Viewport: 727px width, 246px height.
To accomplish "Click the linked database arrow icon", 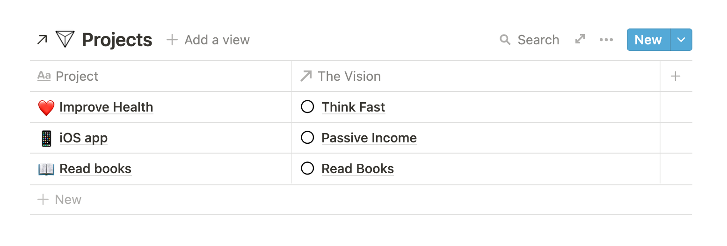I will pyautogui.click(x=42, y=40).
